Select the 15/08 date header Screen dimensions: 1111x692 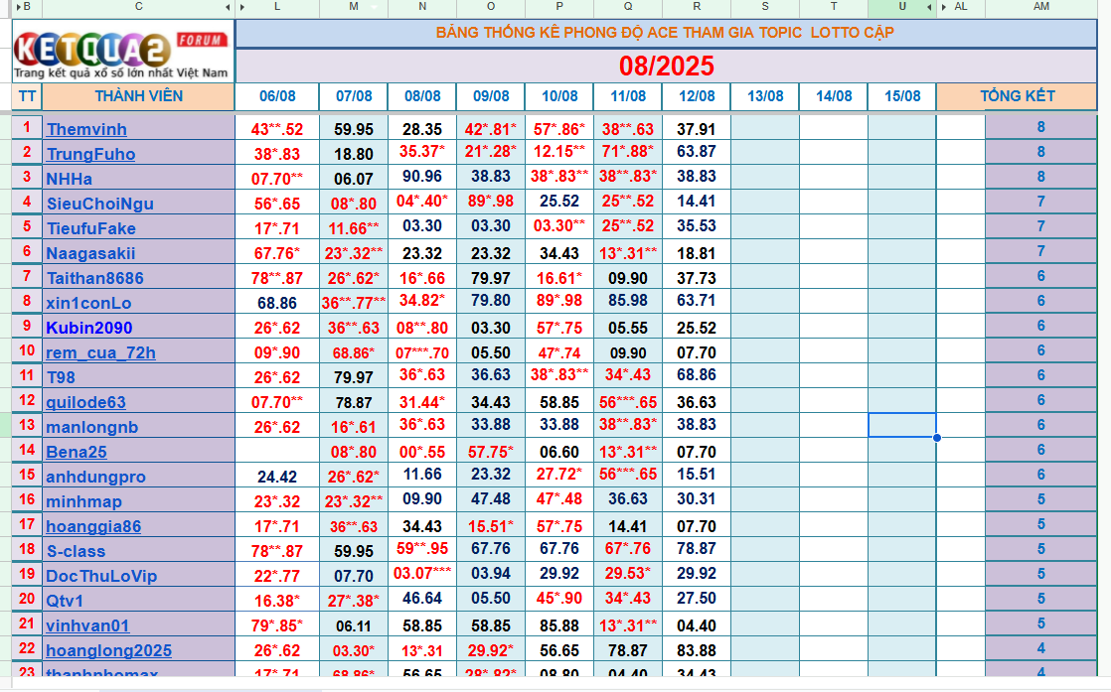pyautogui.click(x=902, y=96)
